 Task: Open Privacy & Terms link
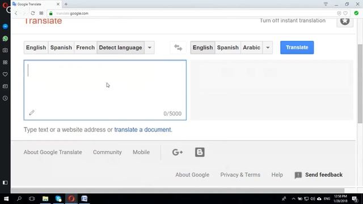(240, 175)
